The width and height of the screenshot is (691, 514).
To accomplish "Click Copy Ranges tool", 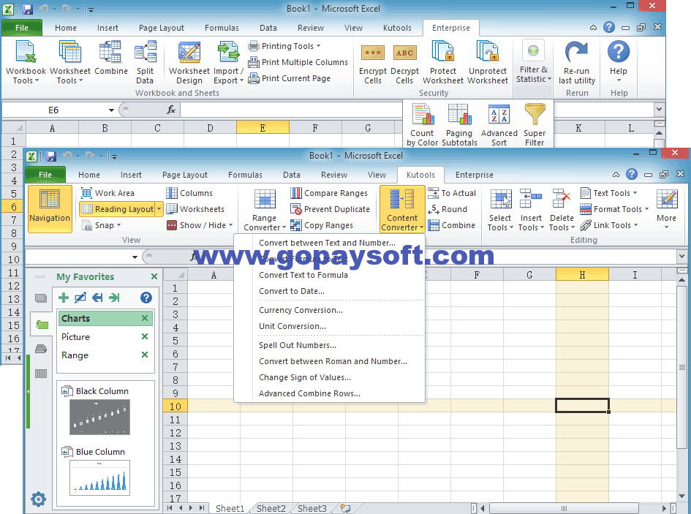I will coord(322,225).
